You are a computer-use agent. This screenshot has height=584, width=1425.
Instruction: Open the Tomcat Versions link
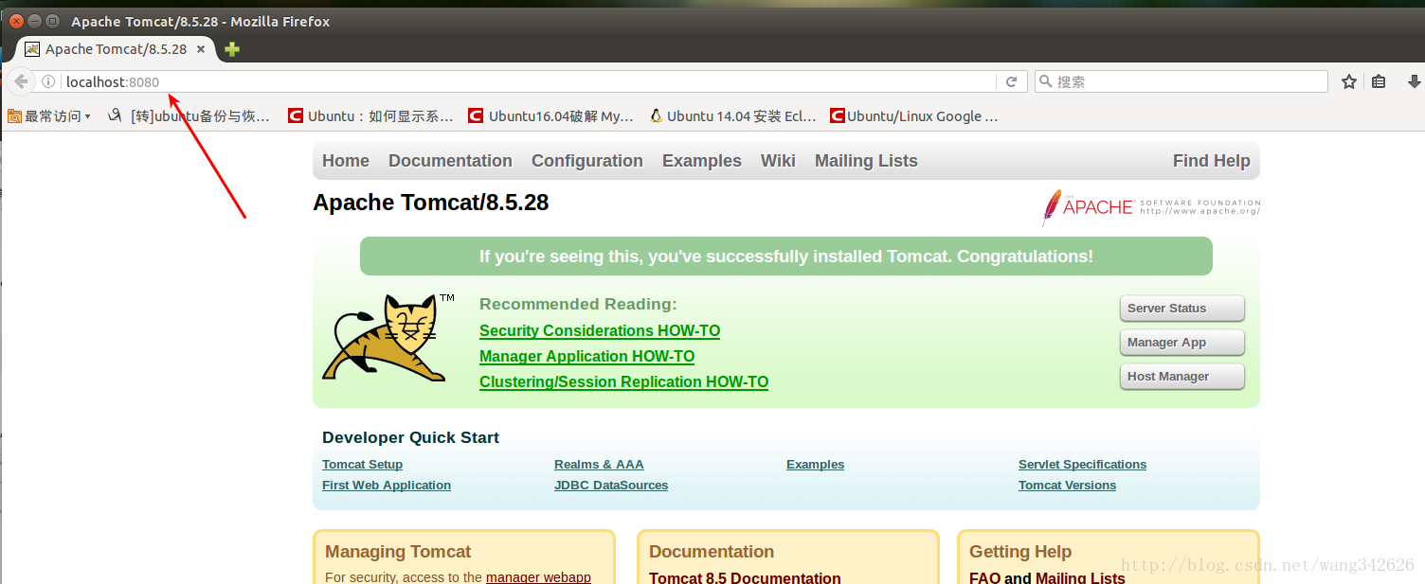[1067, 486]
